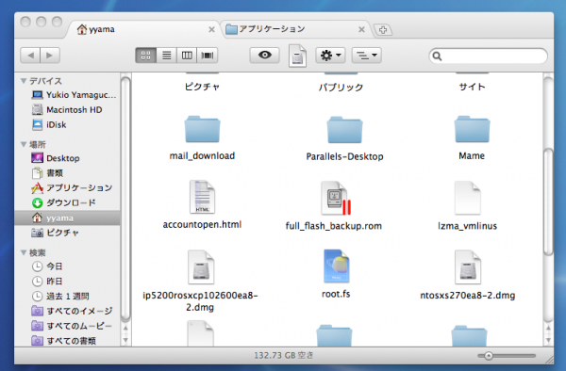Image resolution: width=566 pixels, height=371 pixels.
Task: Select the ip5200rosxcp102600ea8-2.dmg icon
Action: [201, 267]
